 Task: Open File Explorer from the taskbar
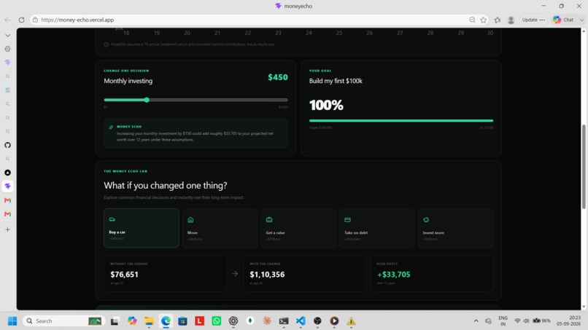click(149, 321)
